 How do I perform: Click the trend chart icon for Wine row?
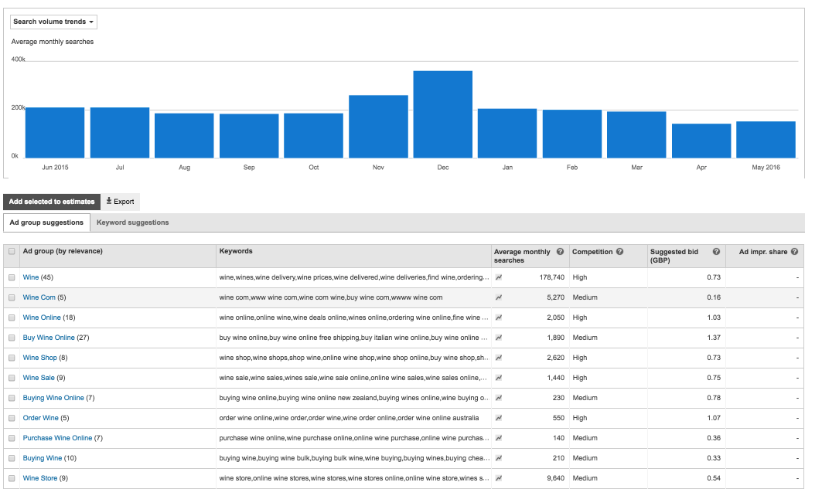pyautogui.click(x=500, y=277)
